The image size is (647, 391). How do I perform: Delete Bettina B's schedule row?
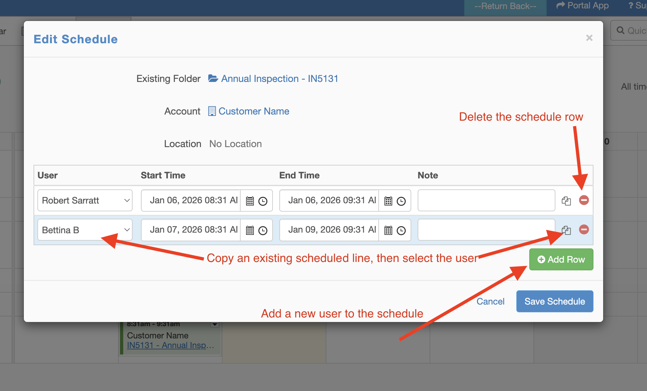(584, 230)
